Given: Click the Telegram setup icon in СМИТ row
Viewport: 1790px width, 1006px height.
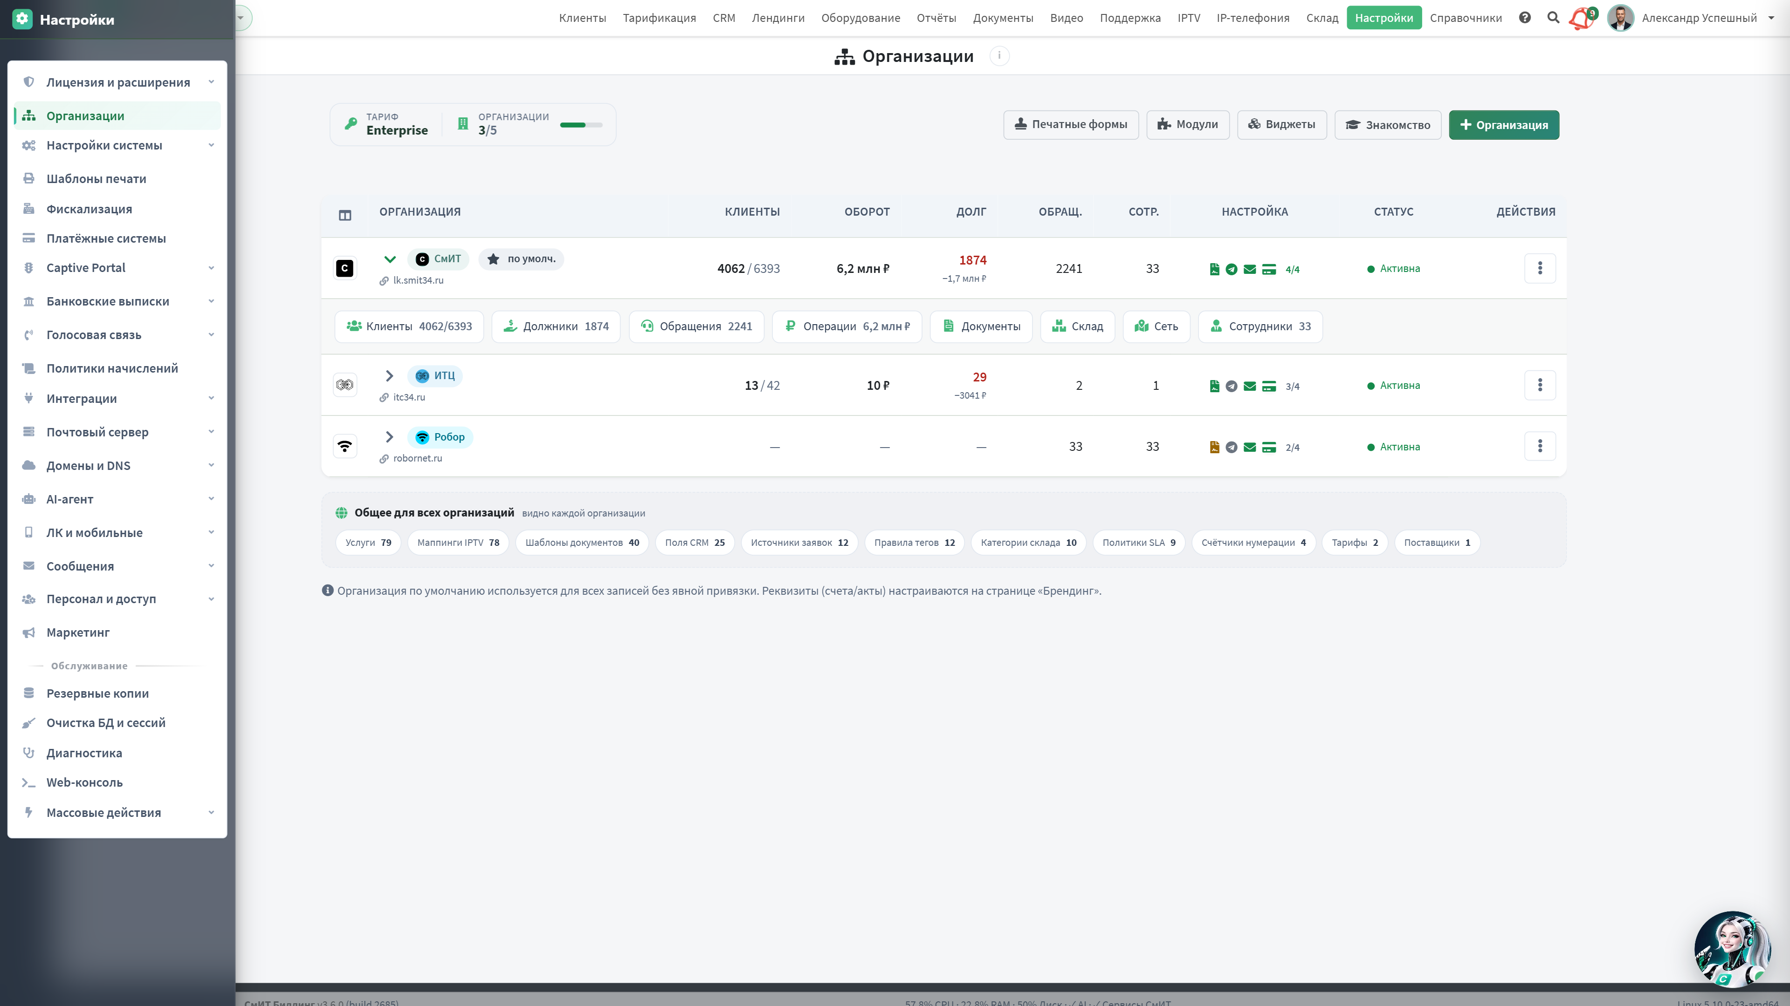Looking at the screenshot, I should pos(1231,269).
